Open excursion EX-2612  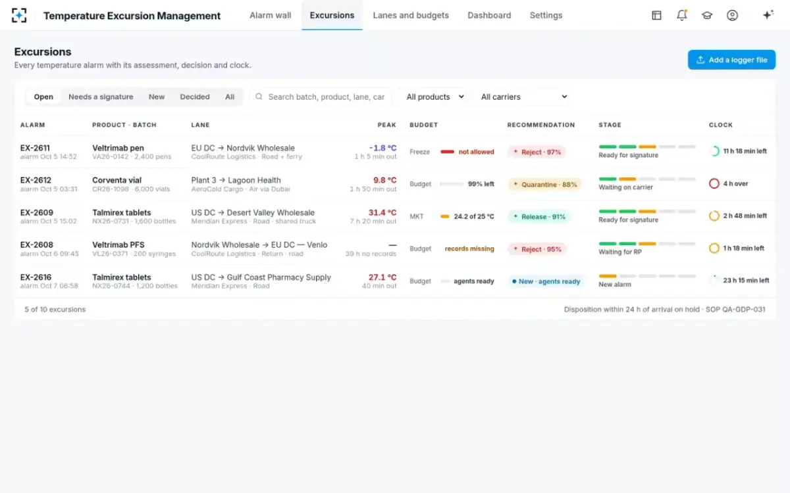pos(394,184)
